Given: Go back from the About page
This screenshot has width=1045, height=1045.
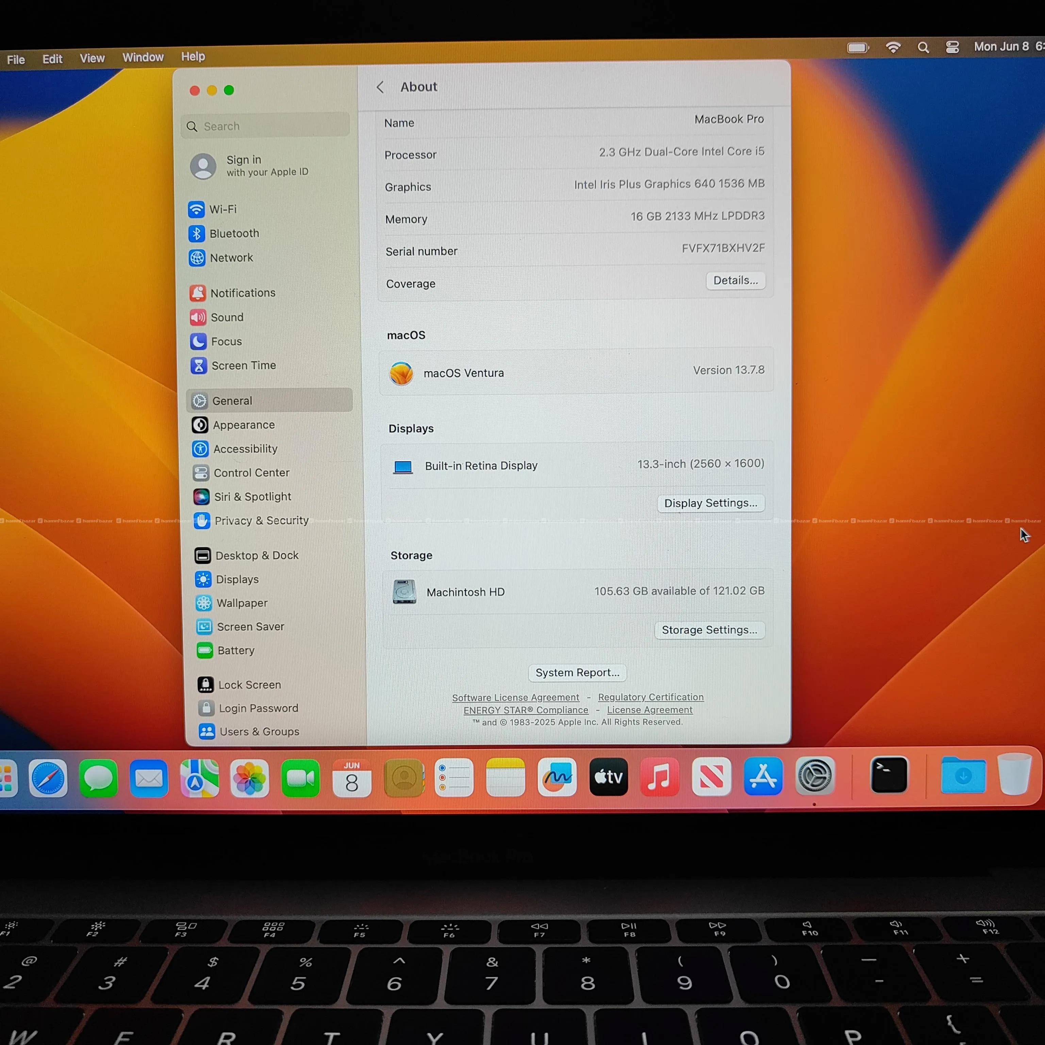Looking at the screenshot, I should (380, 87).
